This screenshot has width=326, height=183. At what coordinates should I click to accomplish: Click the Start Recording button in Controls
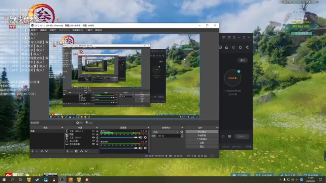pyautogui.click(x=202, y=135)
